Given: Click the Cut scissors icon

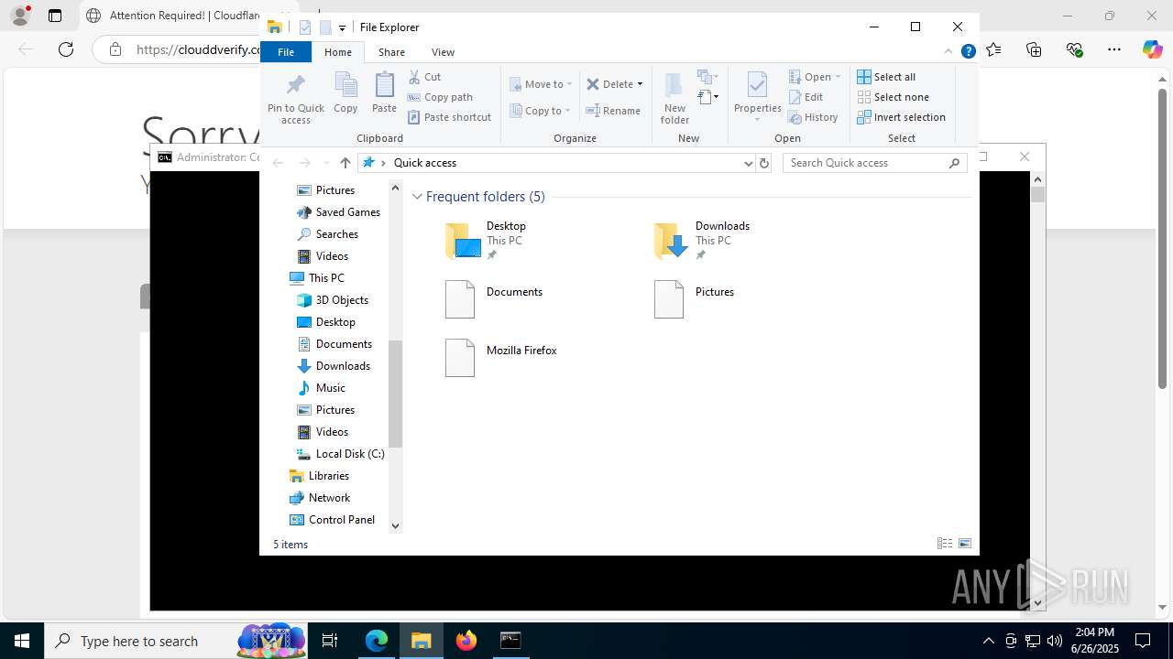Looking at the screenshot, I should (414, 77).
